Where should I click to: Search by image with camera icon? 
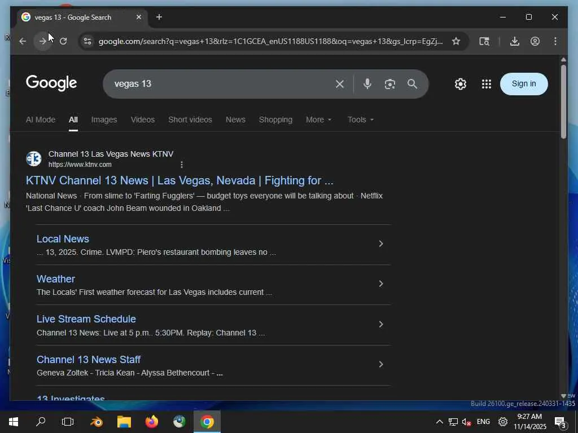pyautogui.click(x=390, y=84)
